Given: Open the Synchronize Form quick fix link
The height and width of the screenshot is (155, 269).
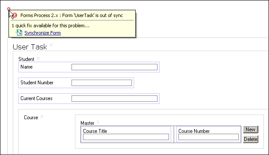Looking at the screenshot, I should [43, 33].
